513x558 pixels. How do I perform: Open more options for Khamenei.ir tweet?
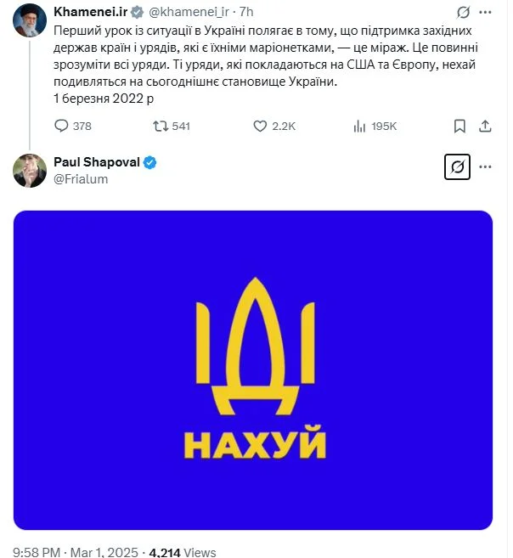point(485,13)
